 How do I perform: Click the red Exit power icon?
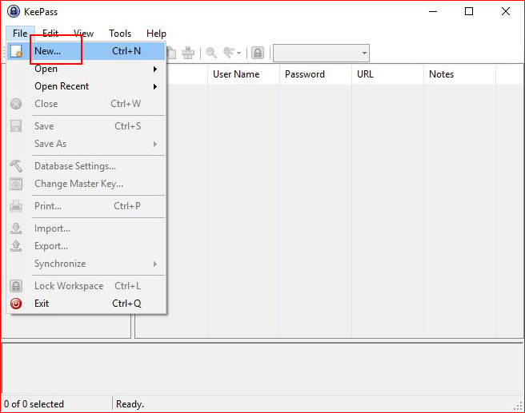(16, 304)
